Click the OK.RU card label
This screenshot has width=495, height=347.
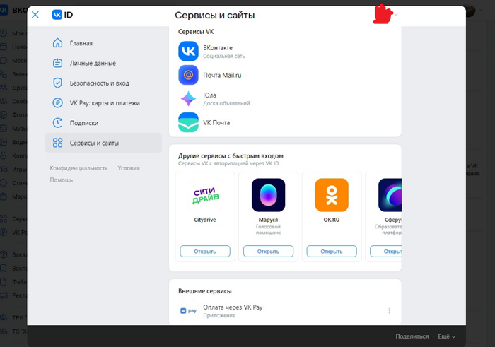(x=332, y=220)
